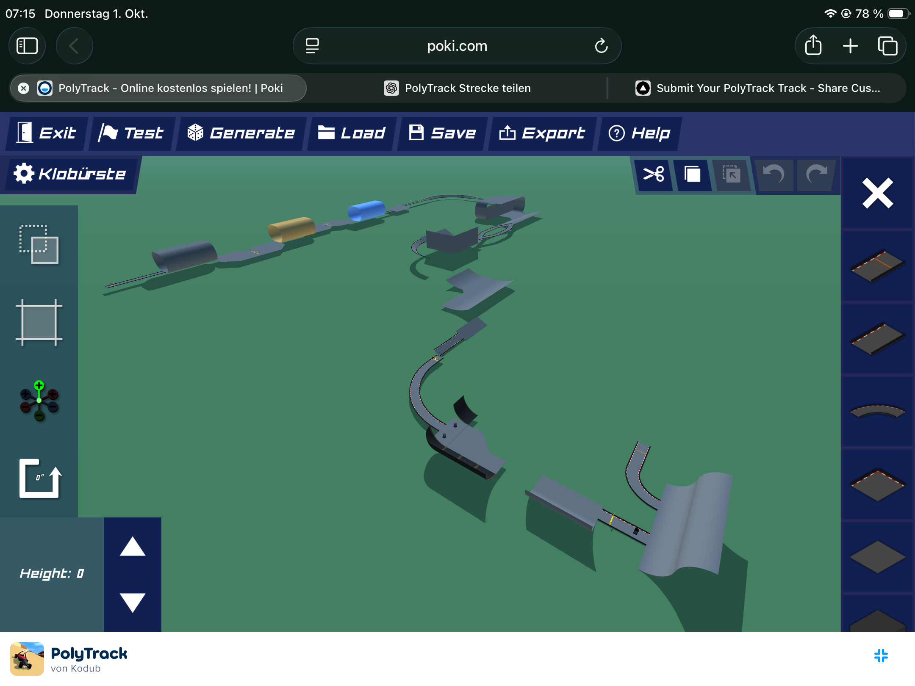The width and height of the screenshot is (915, 686).
Task: Select the cut scissors tool
Action: tap(653, 174)
